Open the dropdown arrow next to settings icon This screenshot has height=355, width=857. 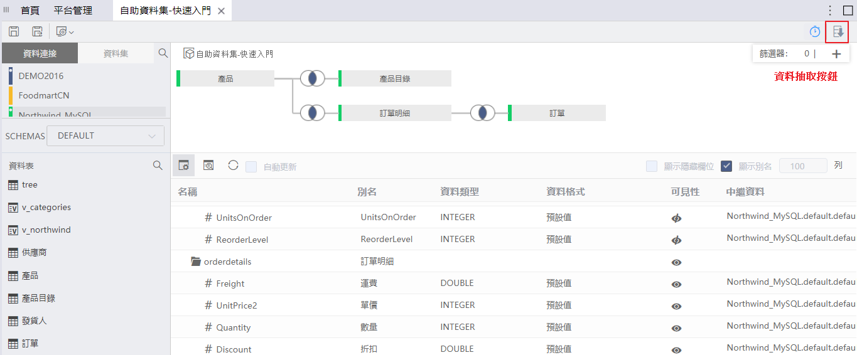tap(72, 32)
